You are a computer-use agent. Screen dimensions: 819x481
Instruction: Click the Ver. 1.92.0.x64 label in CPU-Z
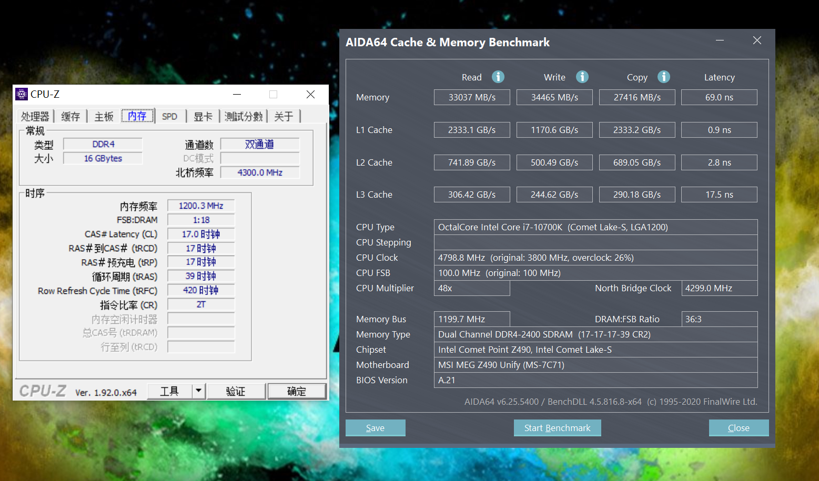pyautogui.click(x=106, y=393)
